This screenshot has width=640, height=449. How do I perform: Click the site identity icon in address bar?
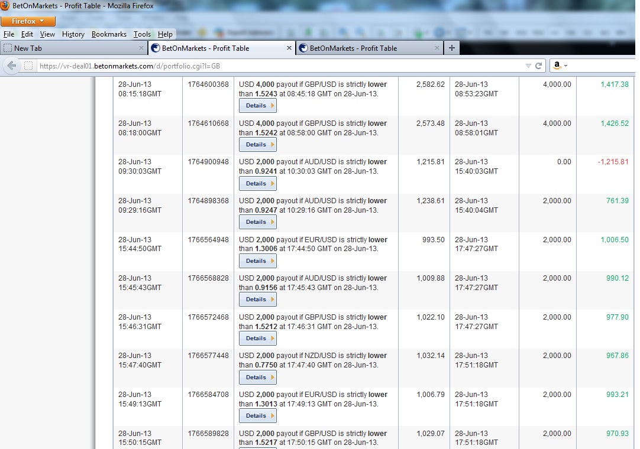(28, 66)
